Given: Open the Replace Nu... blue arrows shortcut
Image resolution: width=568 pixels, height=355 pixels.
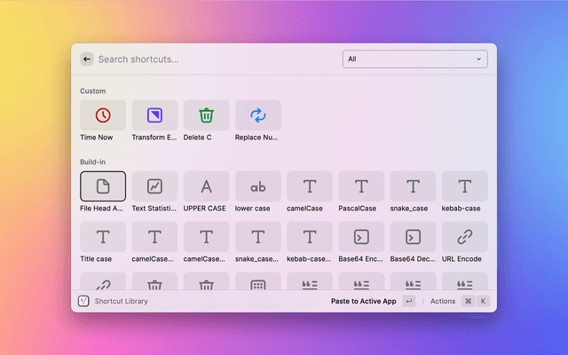Looking at the screenshot, I should point(258,115).
